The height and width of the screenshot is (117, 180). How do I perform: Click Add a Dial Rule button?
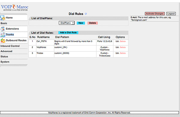tap(68, 33)
